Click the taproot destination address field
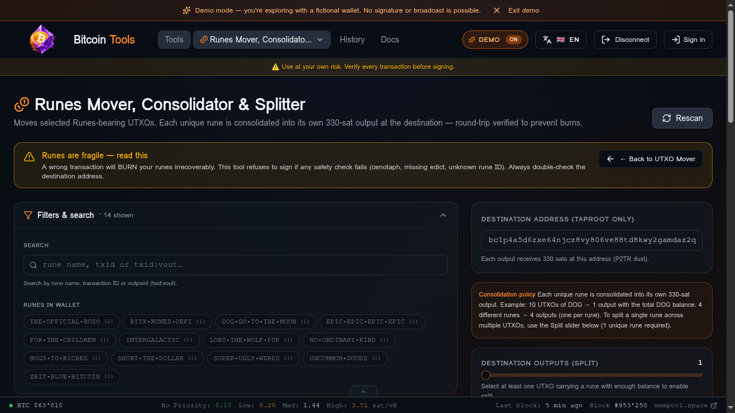Screen dimensions: 735x413 [592, 240]
